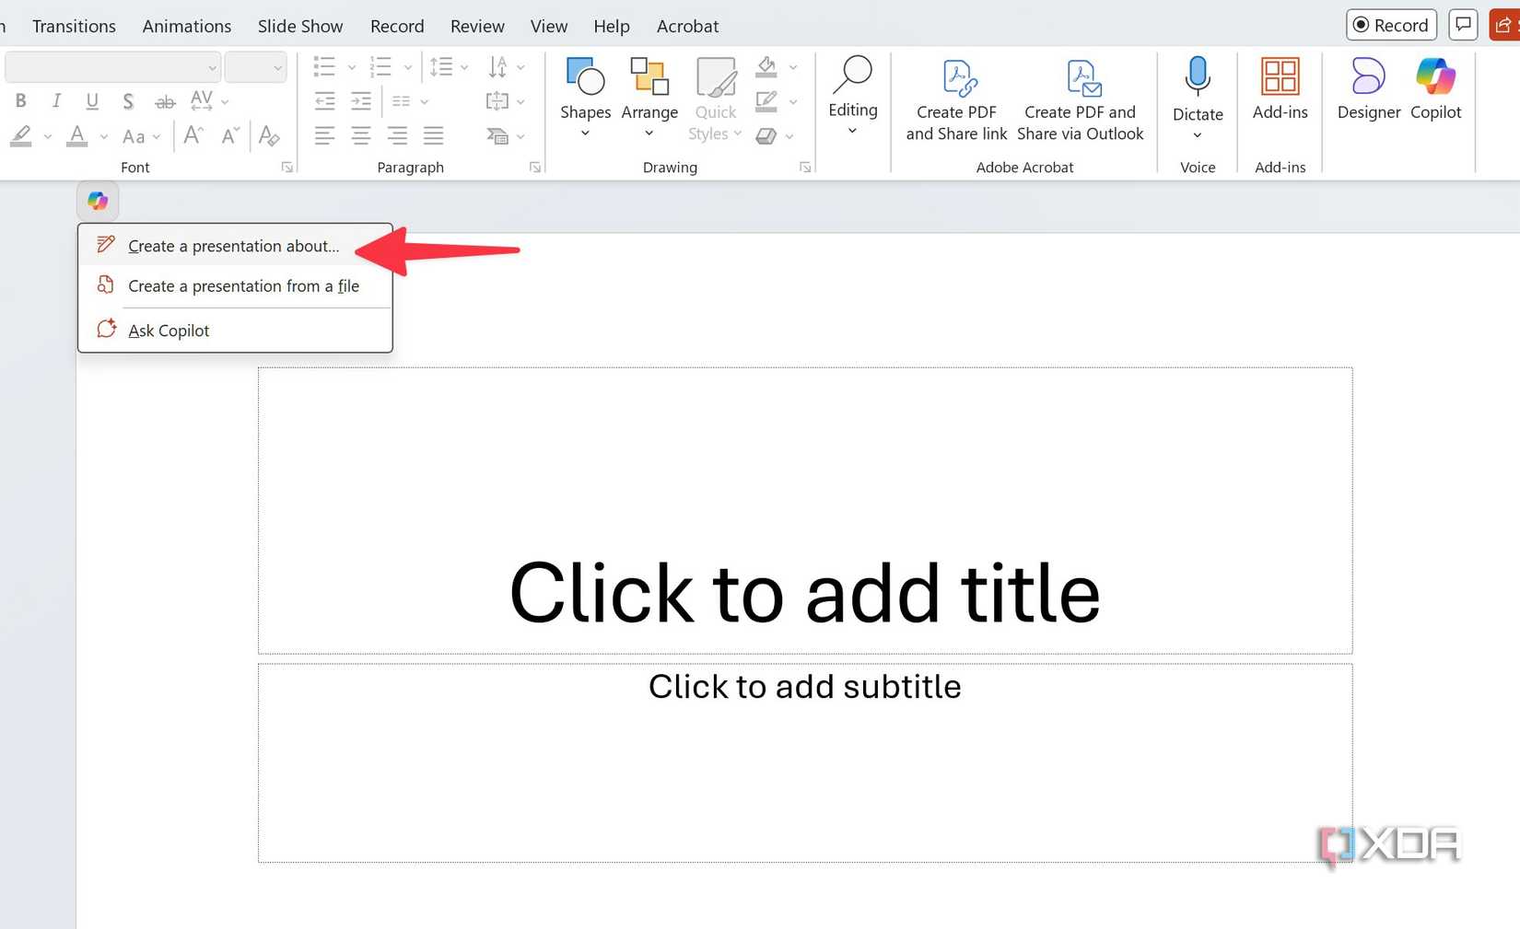The image size is (1520, 929).
Task: Switch to the Transitions tab
Action: (73, 26)
